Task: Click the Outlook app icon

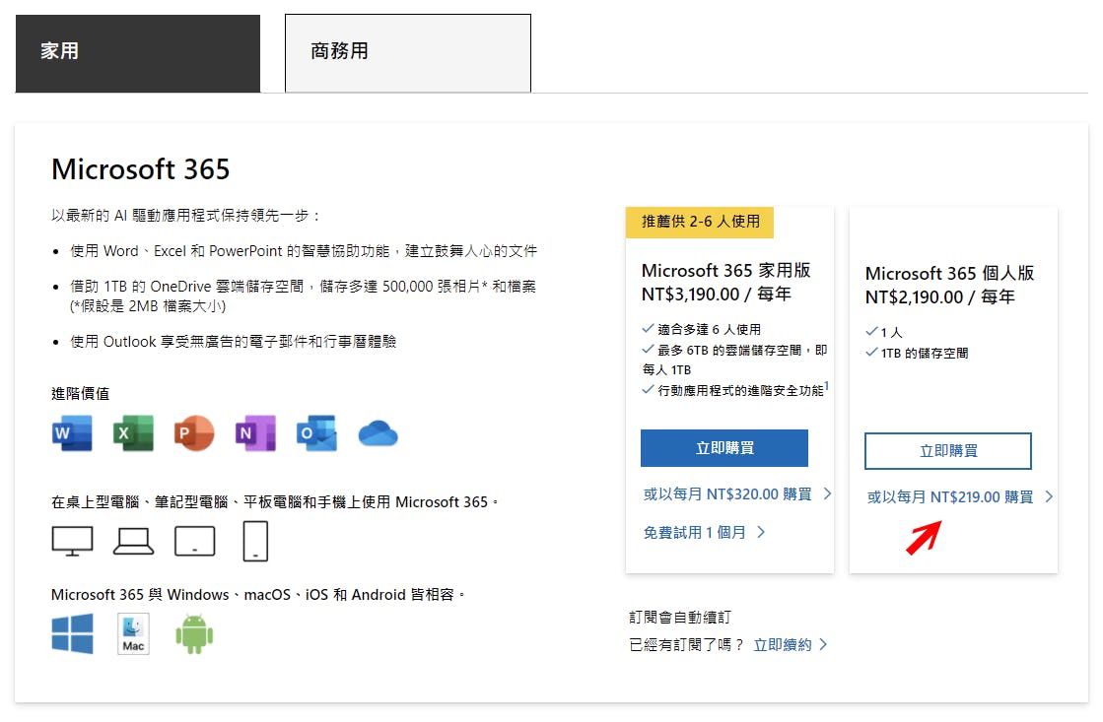Action: click(x=316, y=433)
